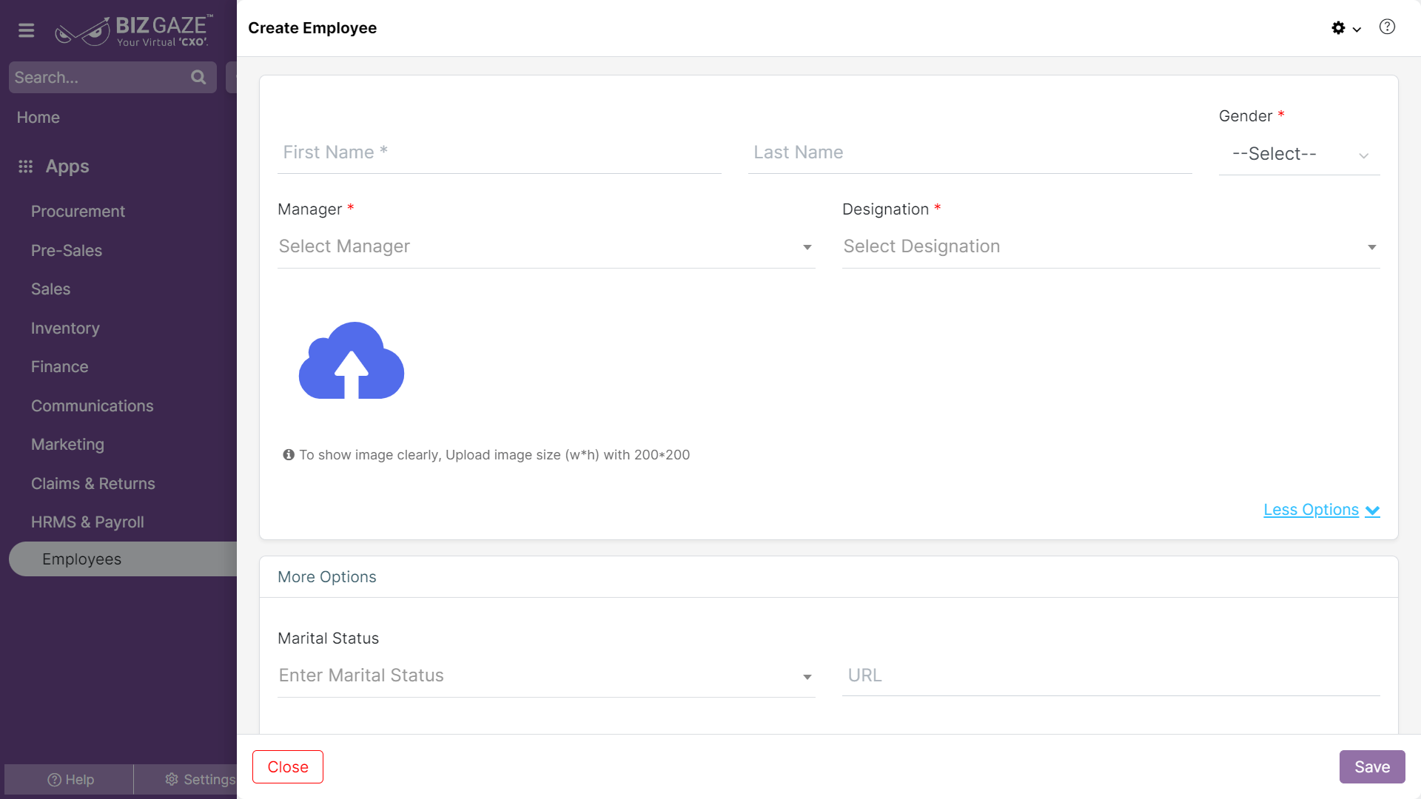1421x799 pixels.
Task: Open Marketing module
Action: click(x=67, y=445)
